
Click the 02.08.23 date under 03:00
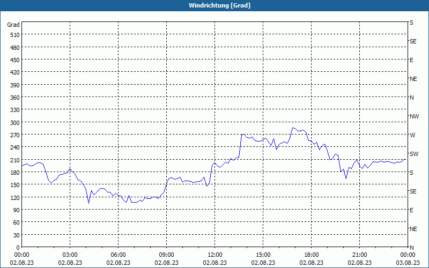pos(70,263)
